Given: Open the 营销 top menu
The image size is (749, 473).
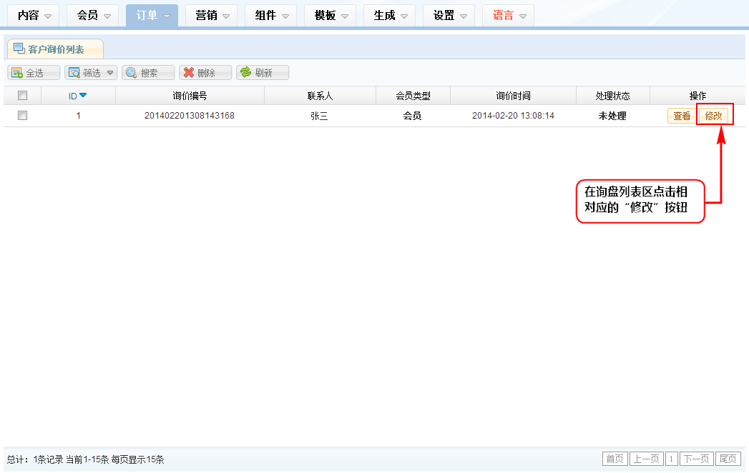Looking at the screenshot, I should click(213, 16).
